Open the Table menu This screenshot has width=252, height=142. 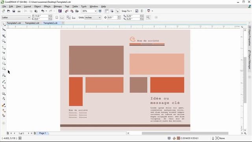click(75, 6)
